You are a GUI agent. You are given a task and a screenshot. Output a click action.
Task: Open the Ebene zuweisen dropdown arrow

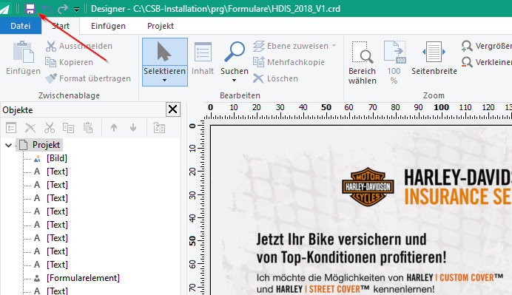334,46
